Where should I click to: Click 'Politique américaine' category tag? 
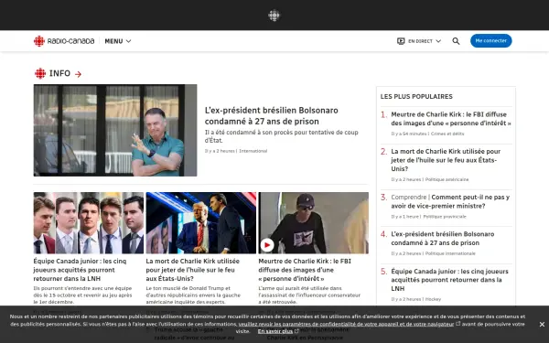[447, 179]
